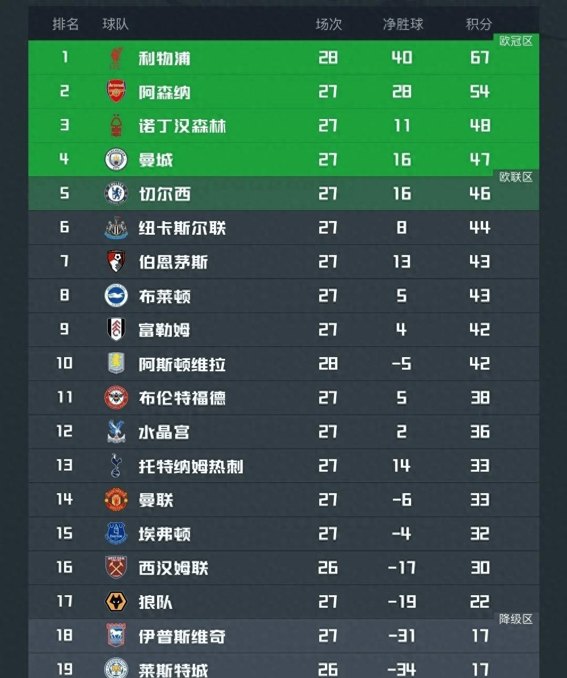Click the 场次 column header
567x678 pixels.
[x=328, y=24]
